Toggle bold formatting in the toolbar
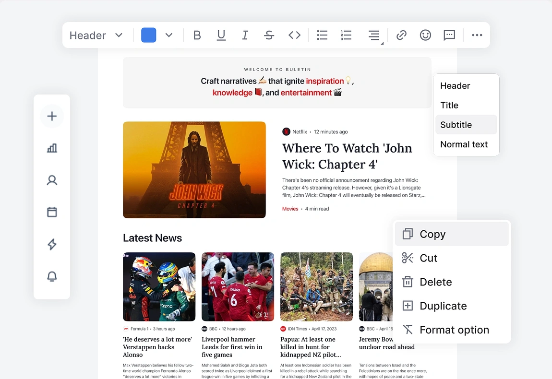Viewport: 552px width, 379px height. 197,35
